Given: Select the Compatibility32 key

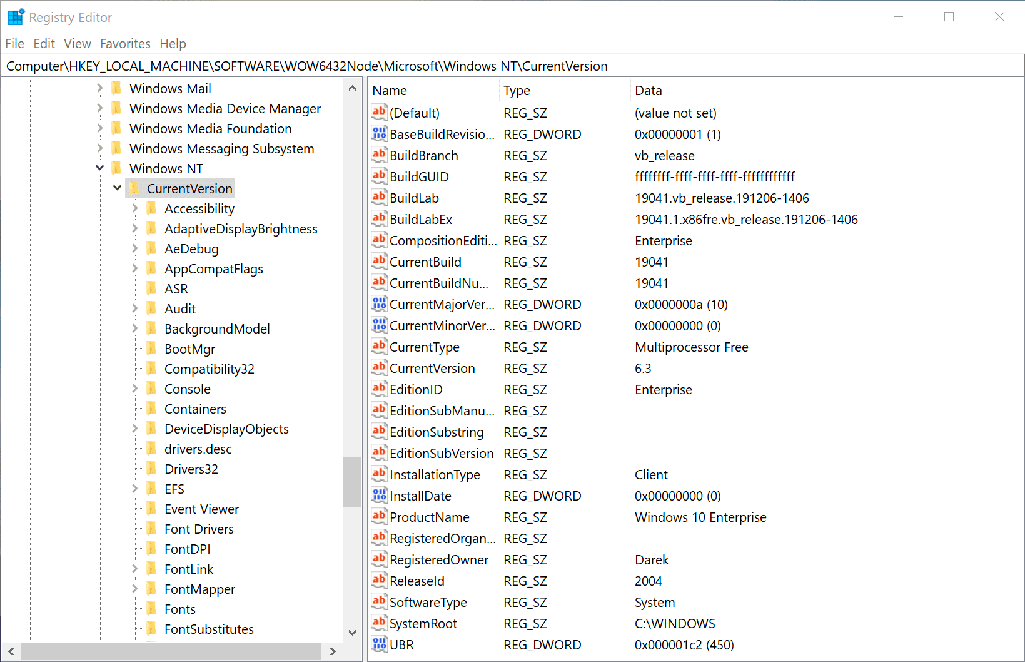Looking at the screenshot, I should click(x=210, y=369).
